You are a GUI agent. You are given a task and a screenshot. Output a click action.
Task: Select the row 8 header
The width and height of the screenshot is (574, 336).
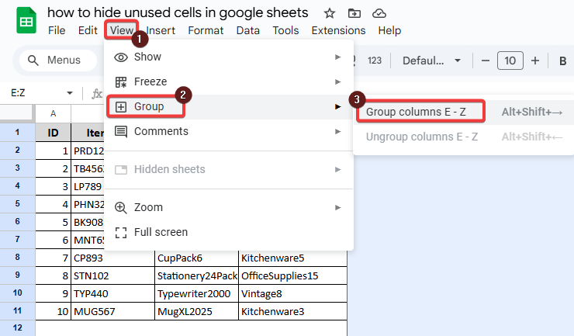pos(17,257)
